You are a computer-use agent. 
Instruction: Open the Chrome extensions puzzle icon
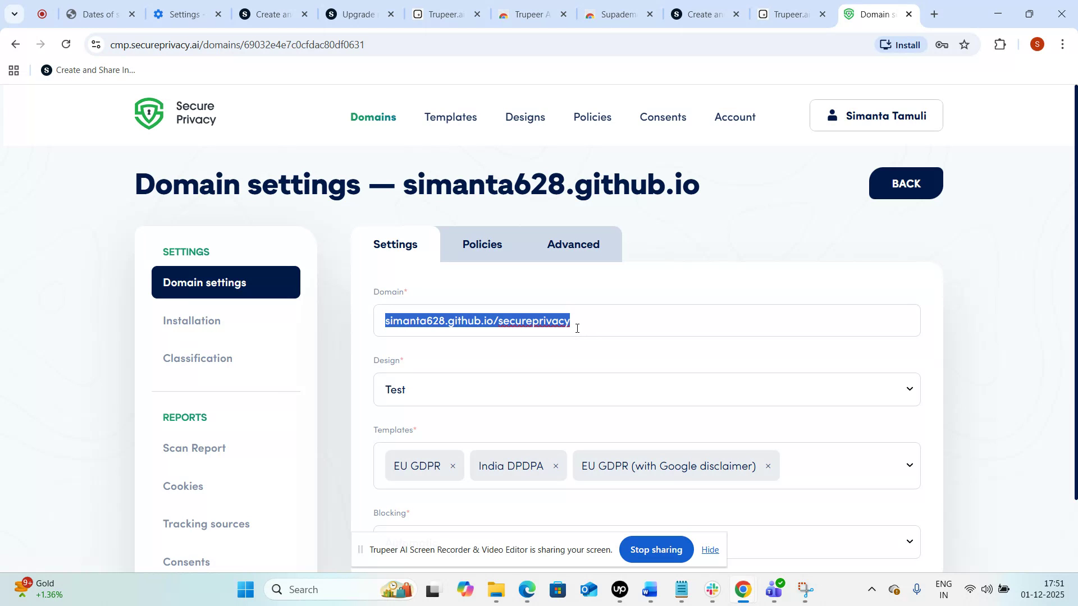tap(1001, 44)
